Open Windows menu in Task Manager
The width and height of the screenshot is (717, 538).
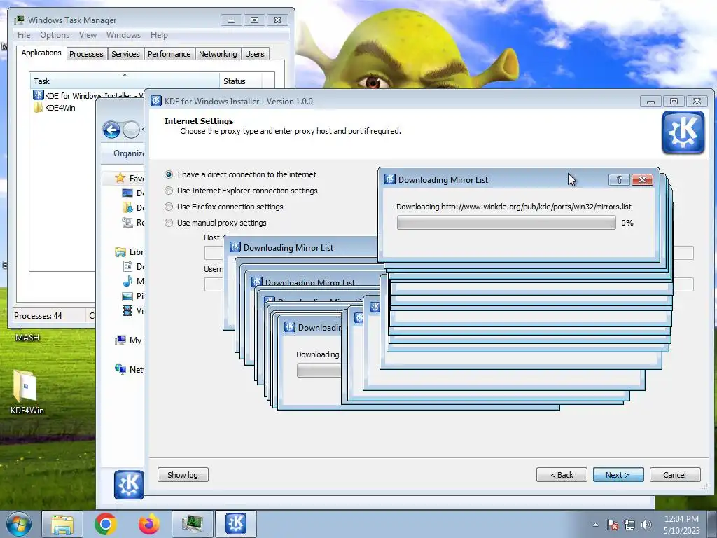123,35
